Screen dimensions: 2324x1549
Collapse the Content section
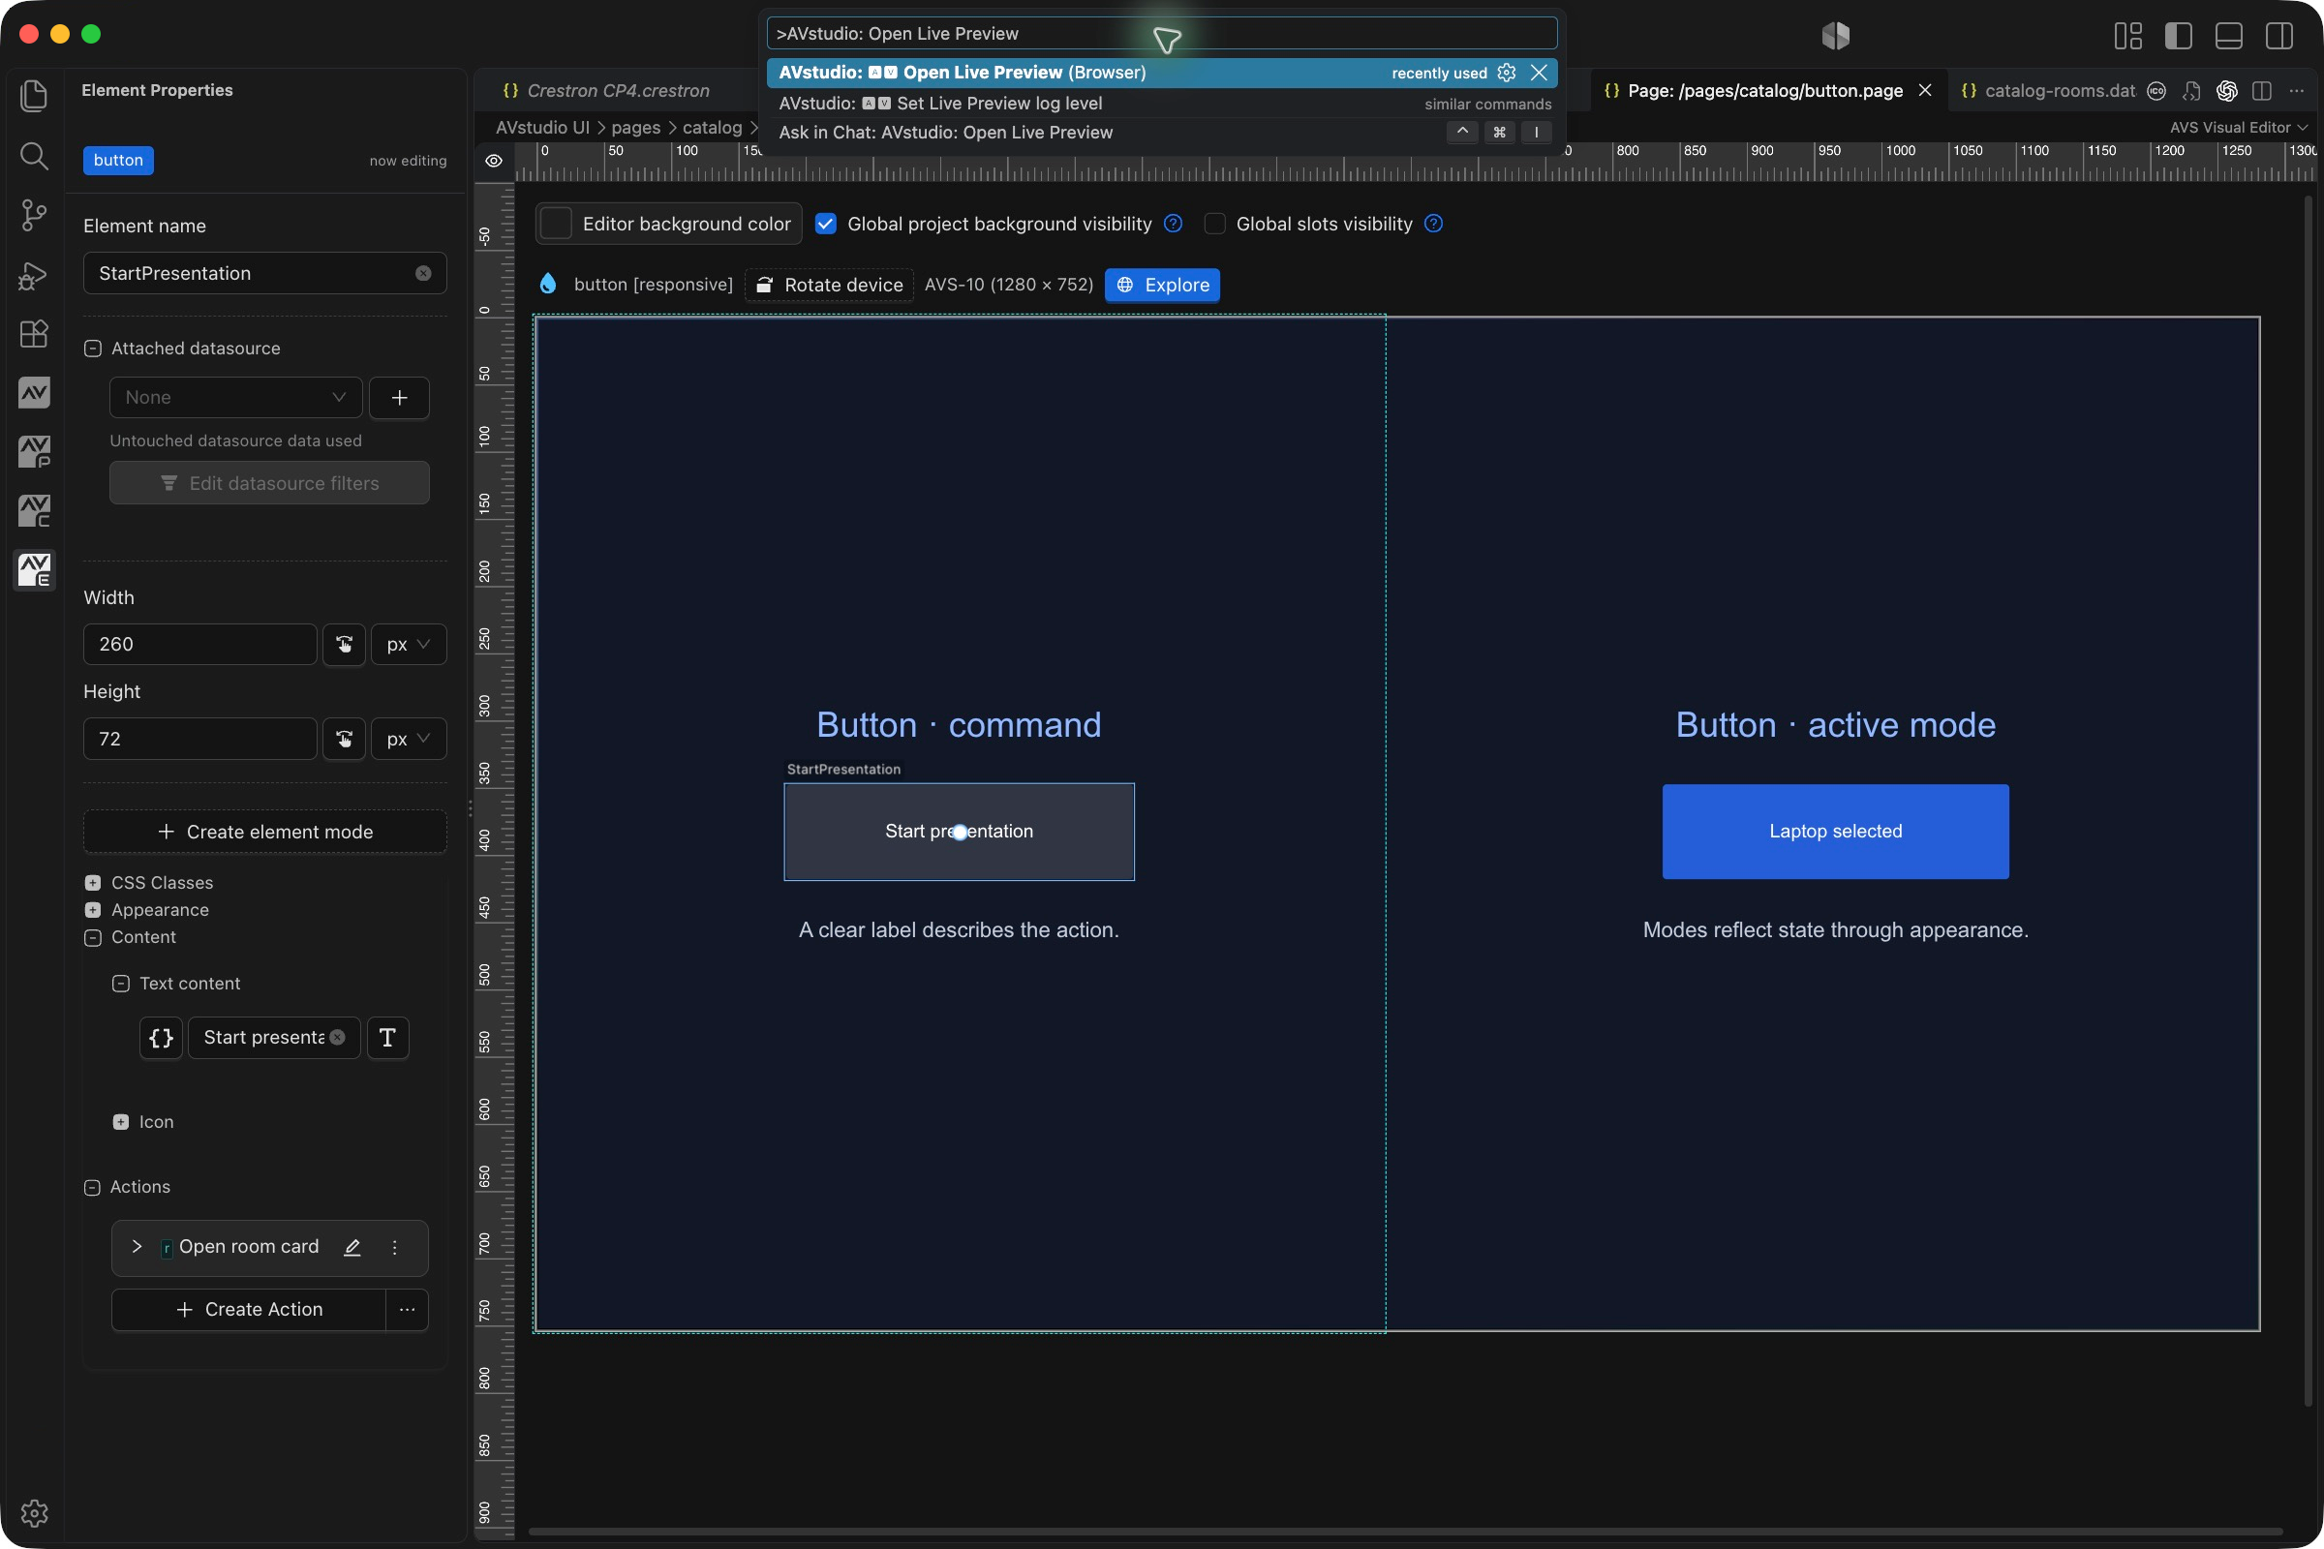click(93, 936)
